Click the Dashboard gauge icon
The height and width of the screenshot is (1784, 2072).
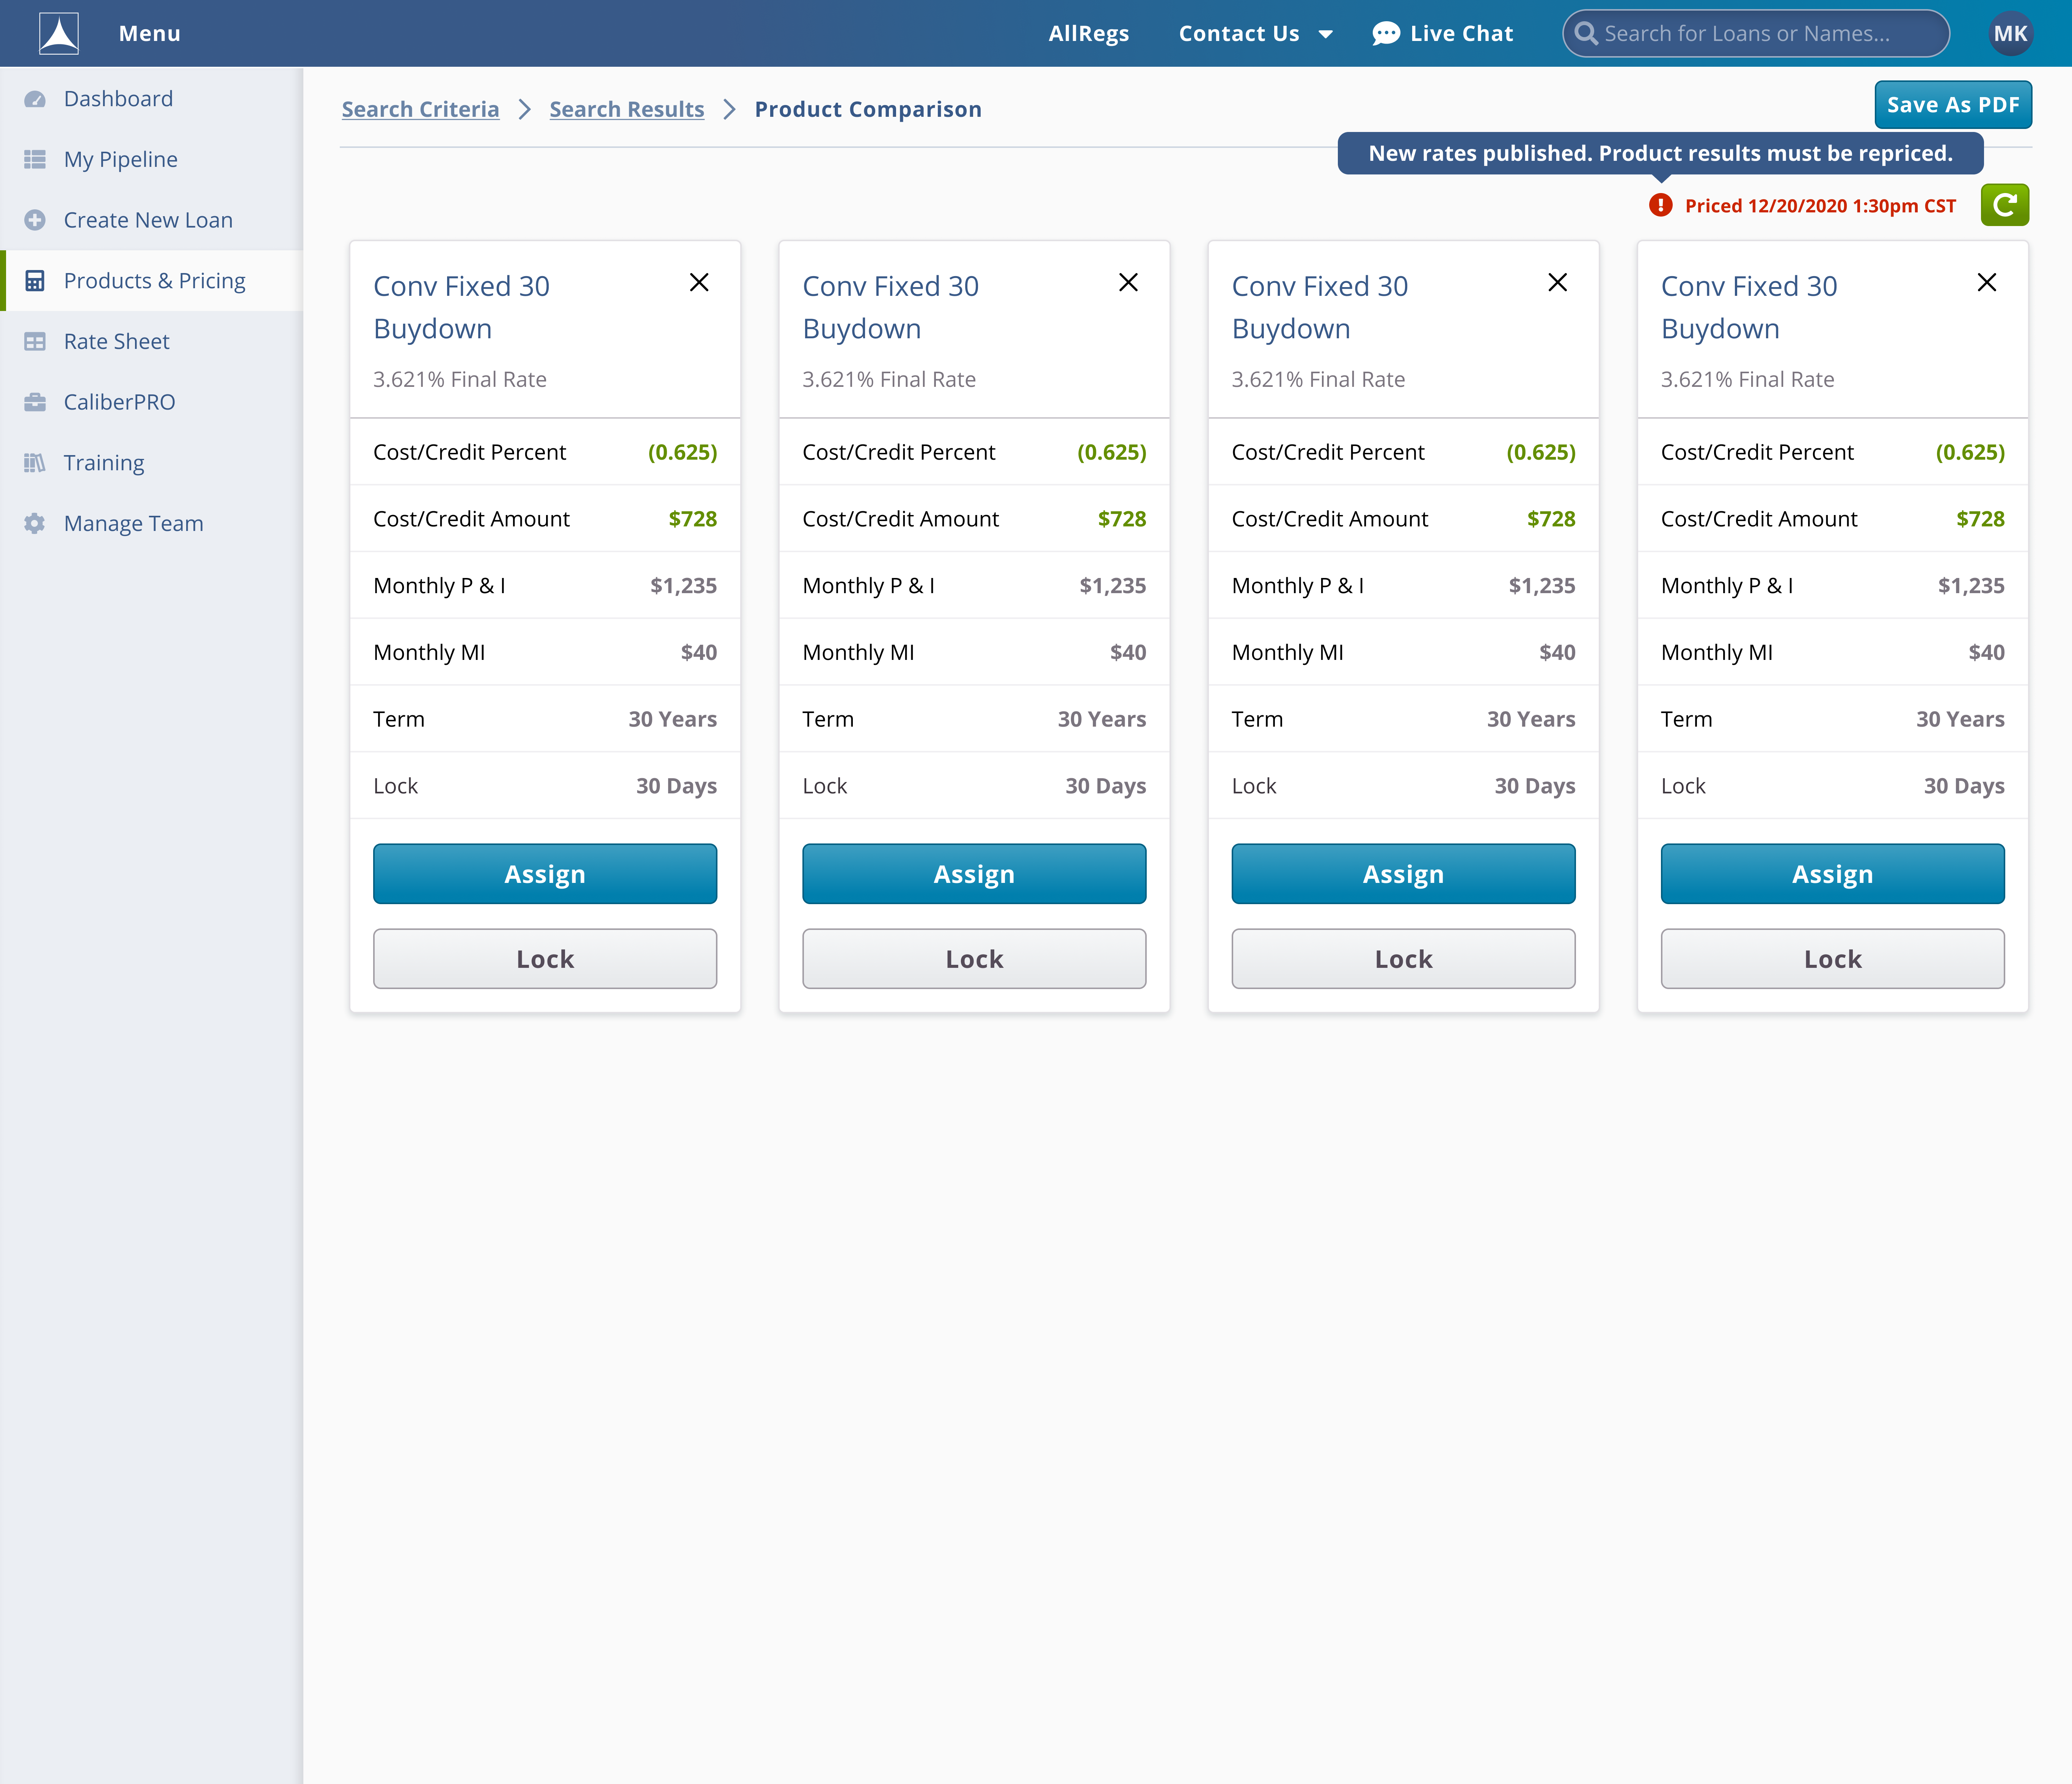pyautogui.click(x=35, y=99)
